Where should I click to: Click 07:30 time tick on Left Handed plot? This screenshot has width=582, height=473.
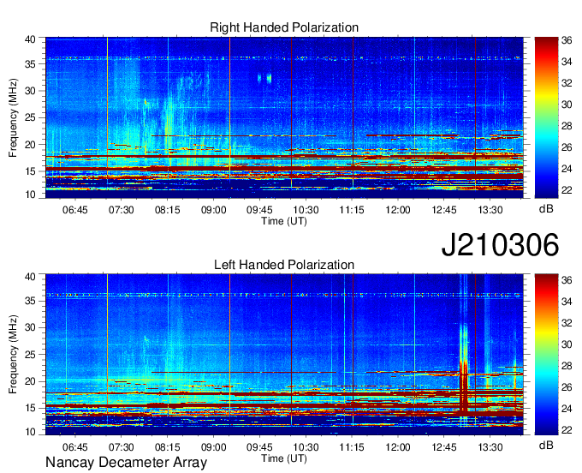[121, 446]
